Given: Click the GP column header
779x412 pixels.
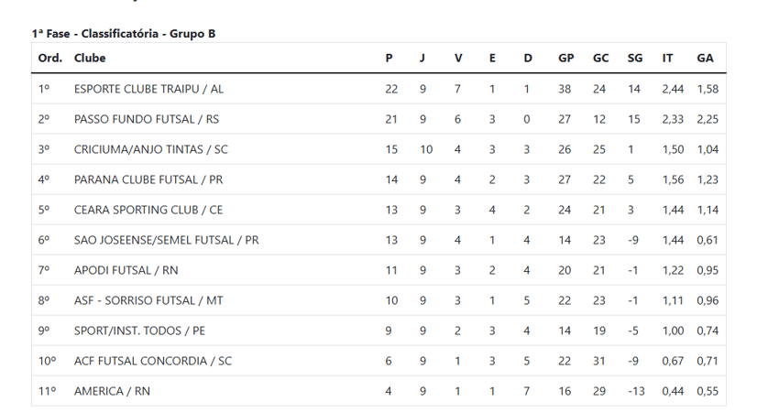Looking at the screenshot, I should point(565,58).
